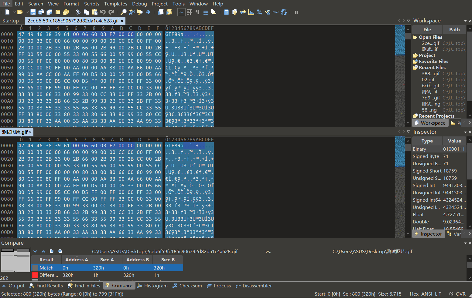The width and height of the screenshot is (472, 298).
Task: Click the Run Script toolbar icon
Action: pos(161,12)
